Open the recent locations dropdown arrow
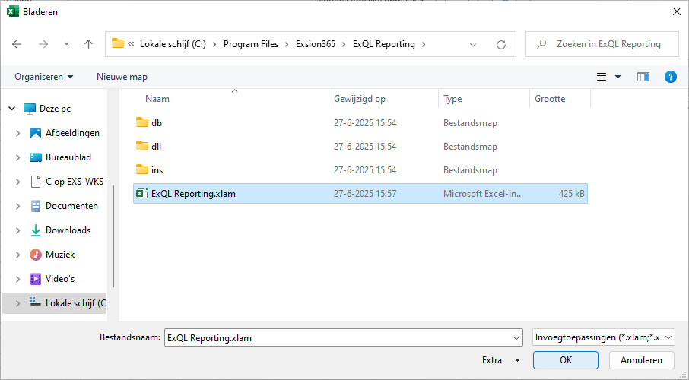Screen dimensions: 689x380 [x=66, y=44]
